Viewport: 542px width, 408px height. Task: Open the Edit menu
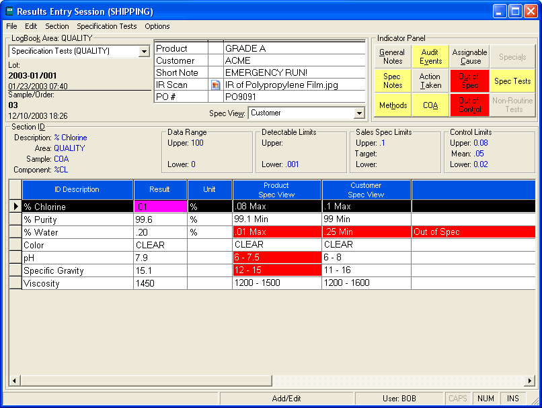tap(31, 26)
